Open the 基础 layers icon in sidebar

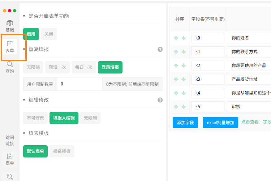(10, 23)
